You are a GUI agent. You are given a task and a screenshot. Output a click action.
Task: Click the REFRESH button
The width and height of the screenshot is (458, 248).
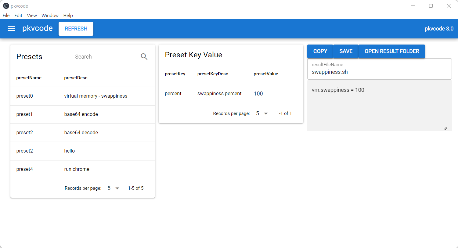76,29
